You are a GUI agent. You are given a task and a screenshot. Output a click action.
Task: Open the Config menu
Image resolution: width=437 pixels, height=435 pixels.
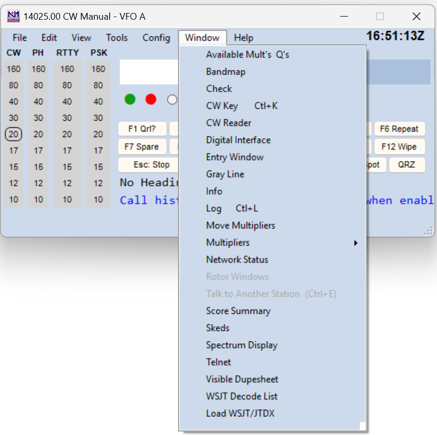tap(156, 38)
